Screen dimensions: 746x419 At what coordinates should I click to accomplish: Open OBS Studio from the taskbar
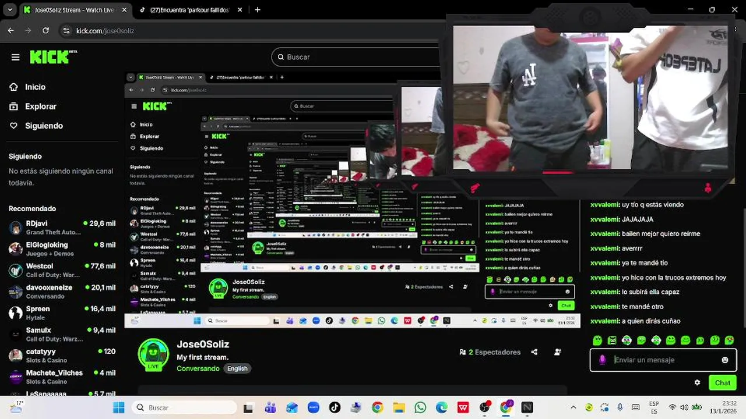pos(484,408)
